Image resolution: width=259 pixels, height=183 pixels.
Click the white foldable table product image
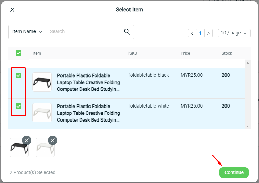[42, 113]
